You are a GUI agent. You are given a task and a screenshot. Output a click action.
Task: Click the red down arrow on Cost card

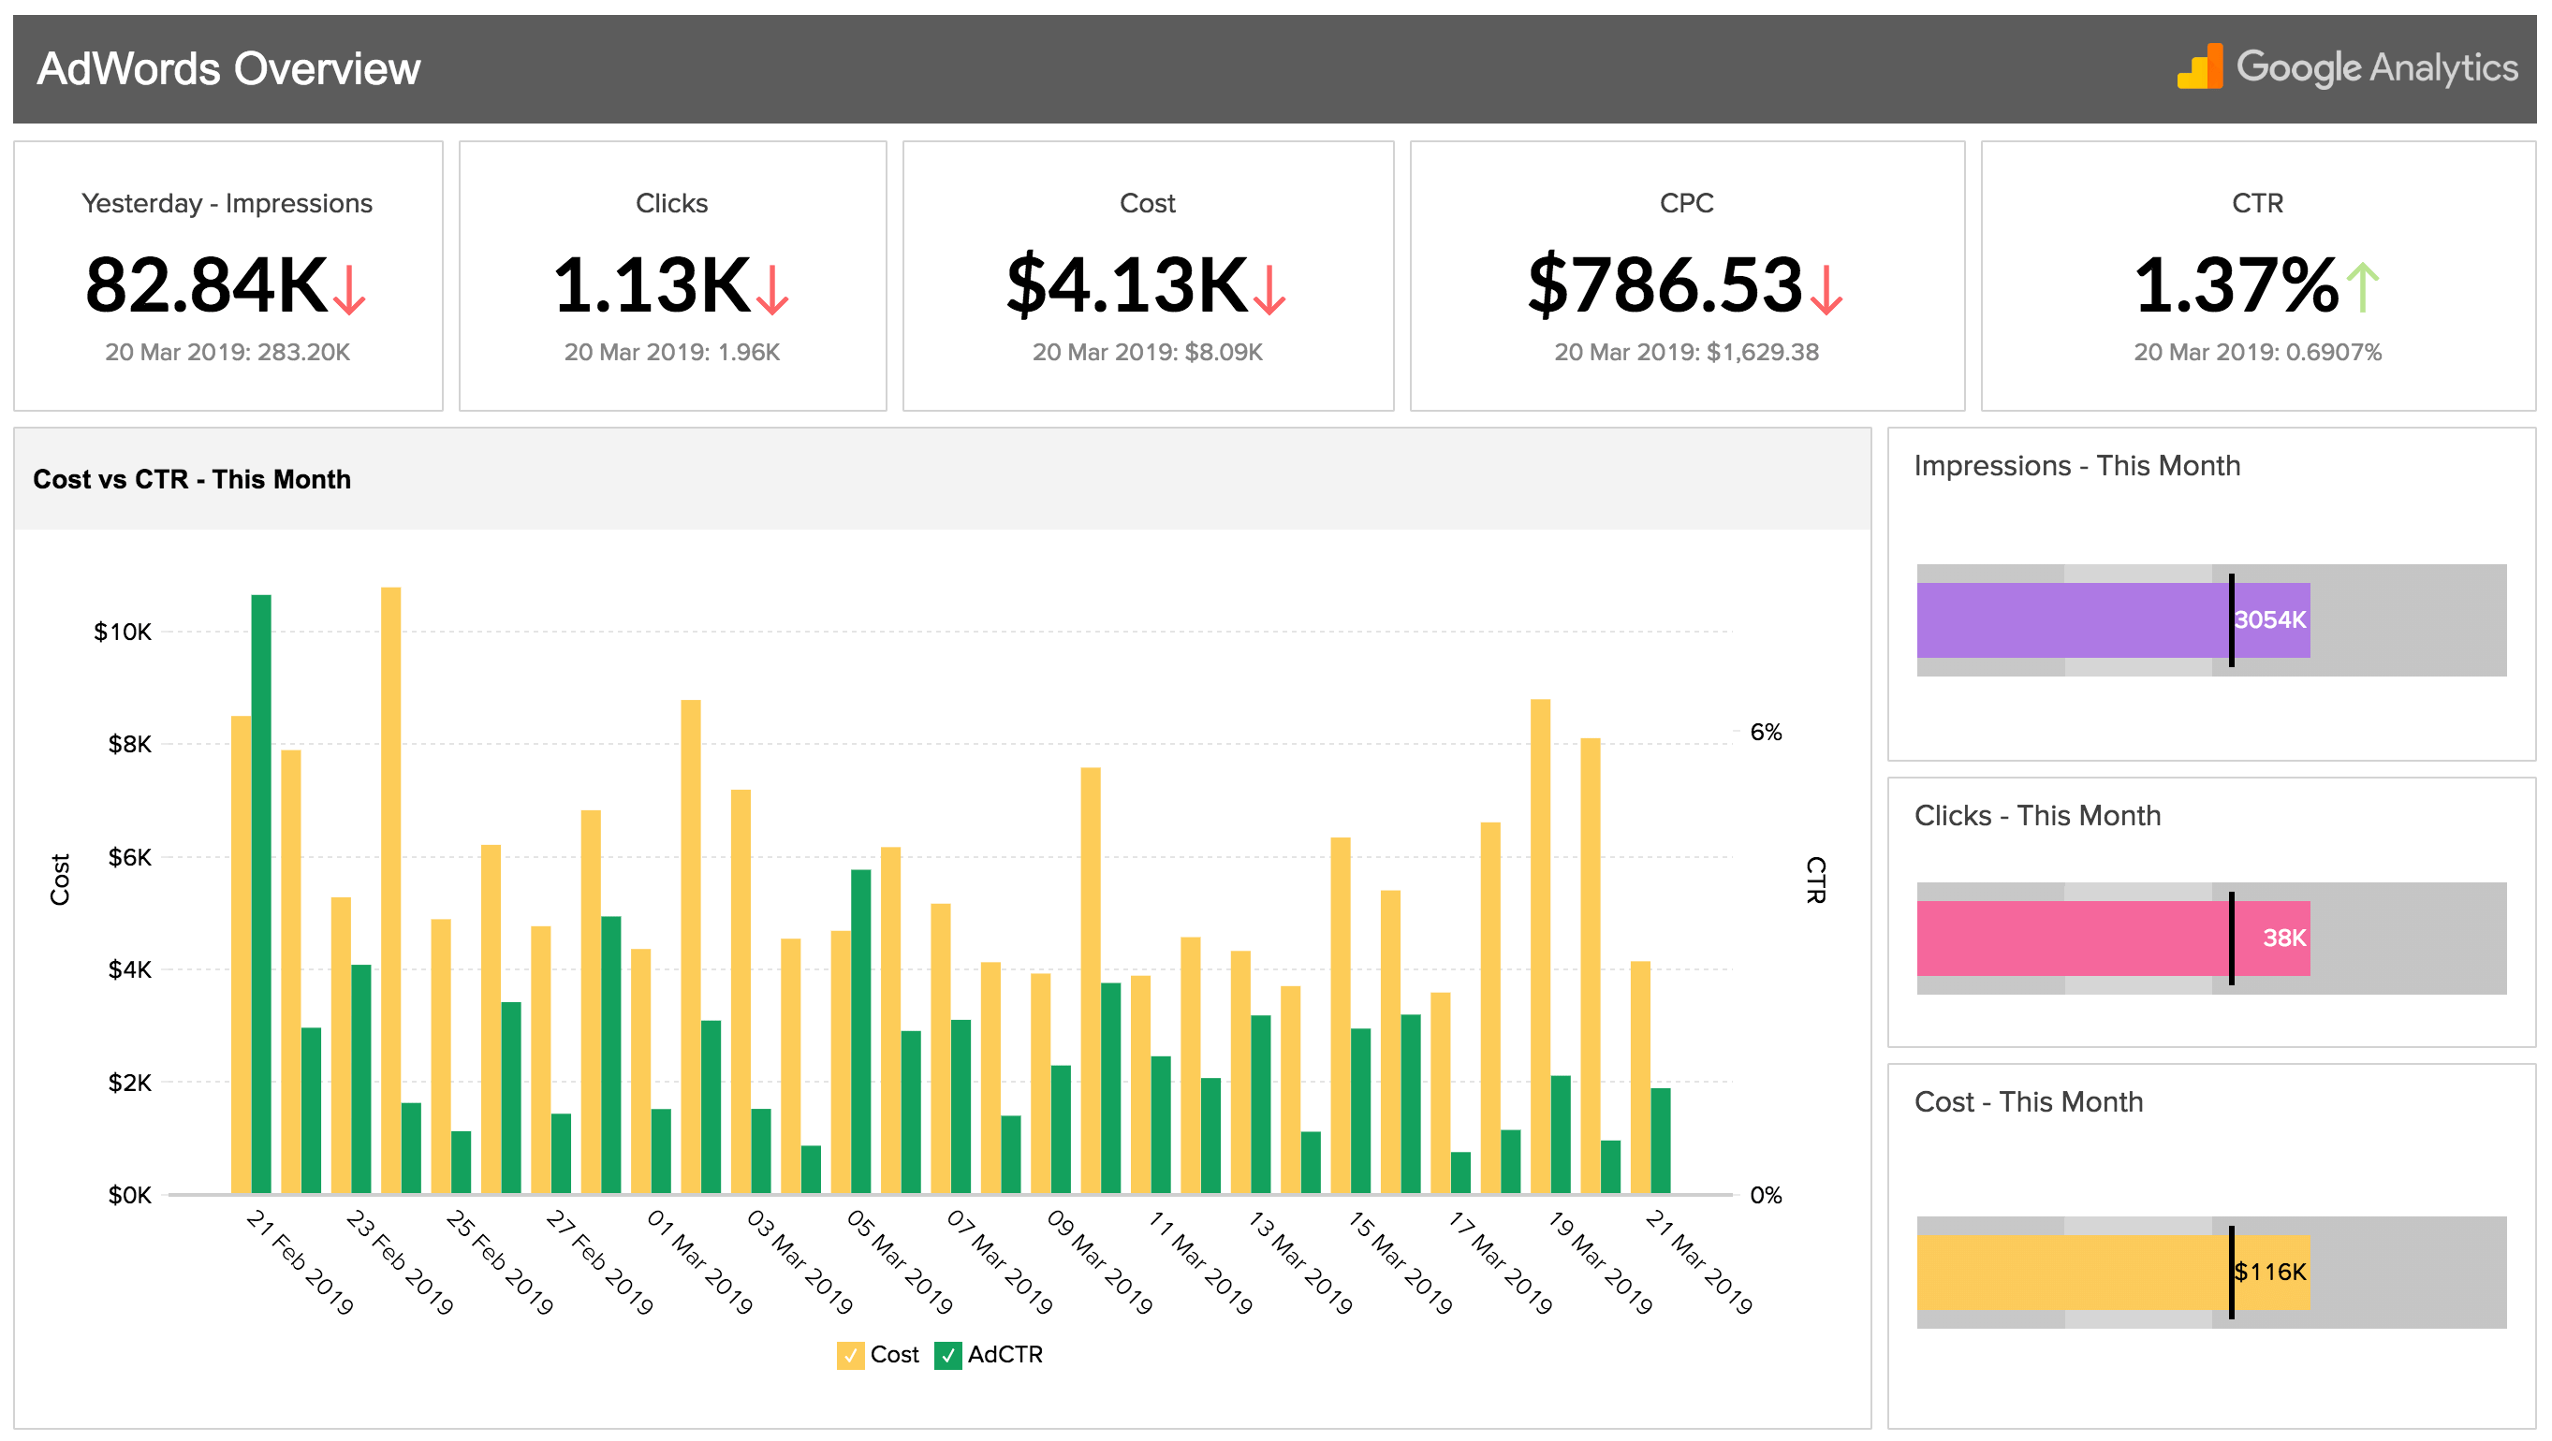tap(1269, 294)
